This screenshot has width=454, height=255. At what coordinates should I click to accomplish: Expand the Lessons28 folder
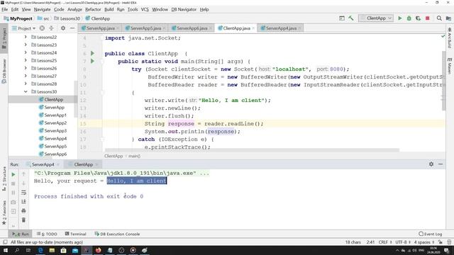[x=26, y=84]
